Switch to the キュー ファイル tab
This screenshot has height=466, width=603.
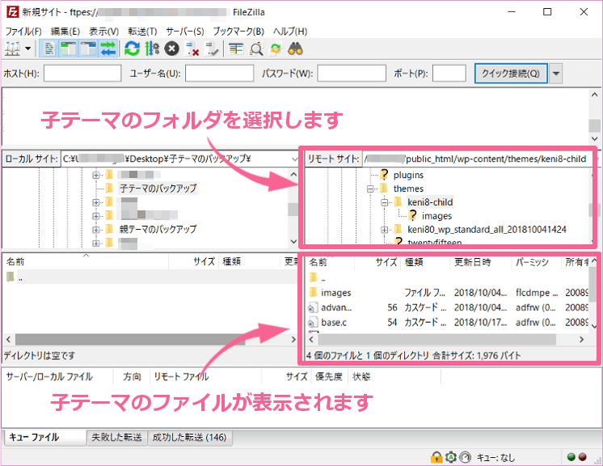45,437
